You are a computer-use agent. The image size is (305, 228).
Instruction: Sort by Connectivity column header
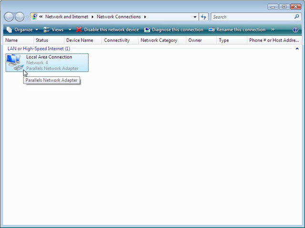click(120, 40)
